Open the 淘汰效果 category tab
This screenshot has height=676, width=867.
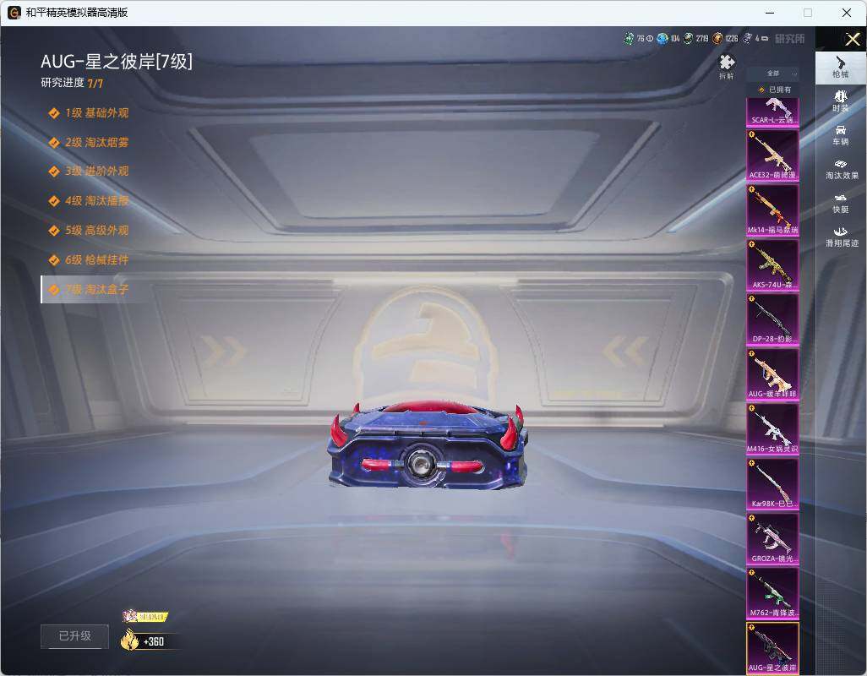click(842, 170)
